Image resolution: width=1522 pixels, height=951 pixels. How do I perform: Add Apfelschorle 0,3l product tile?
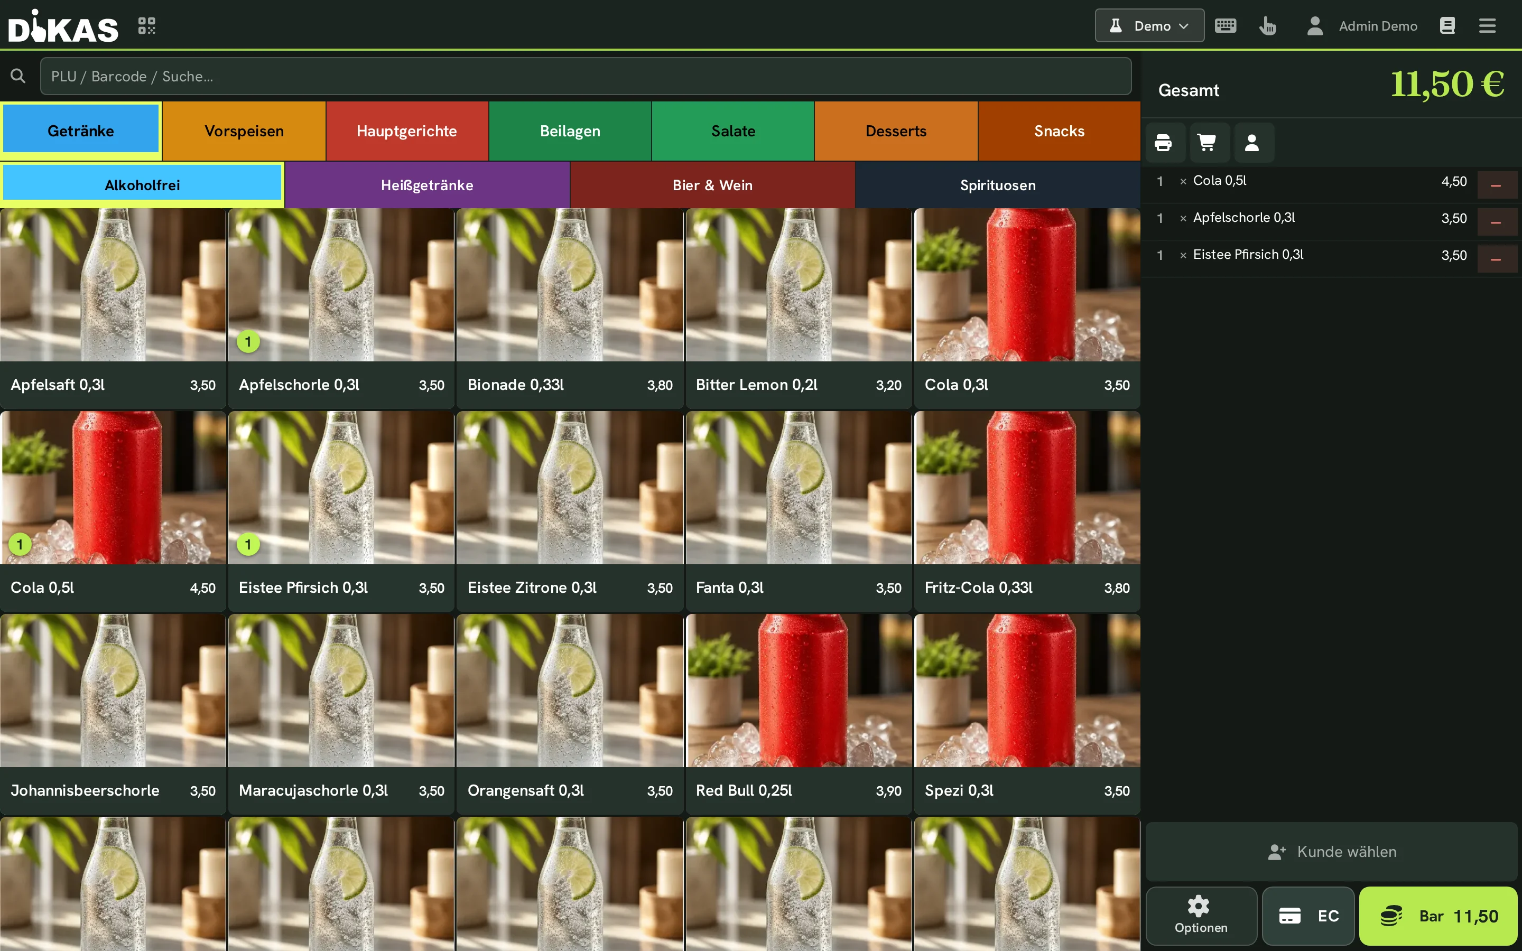(x=341, y=308)
